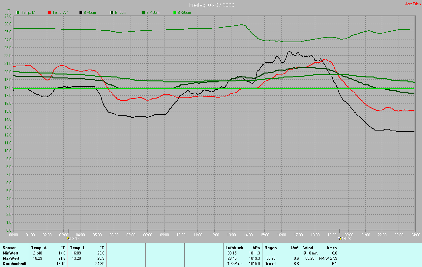Toggle the black B +5cm legend swatch
422x267 pixels.
point(81,13)
